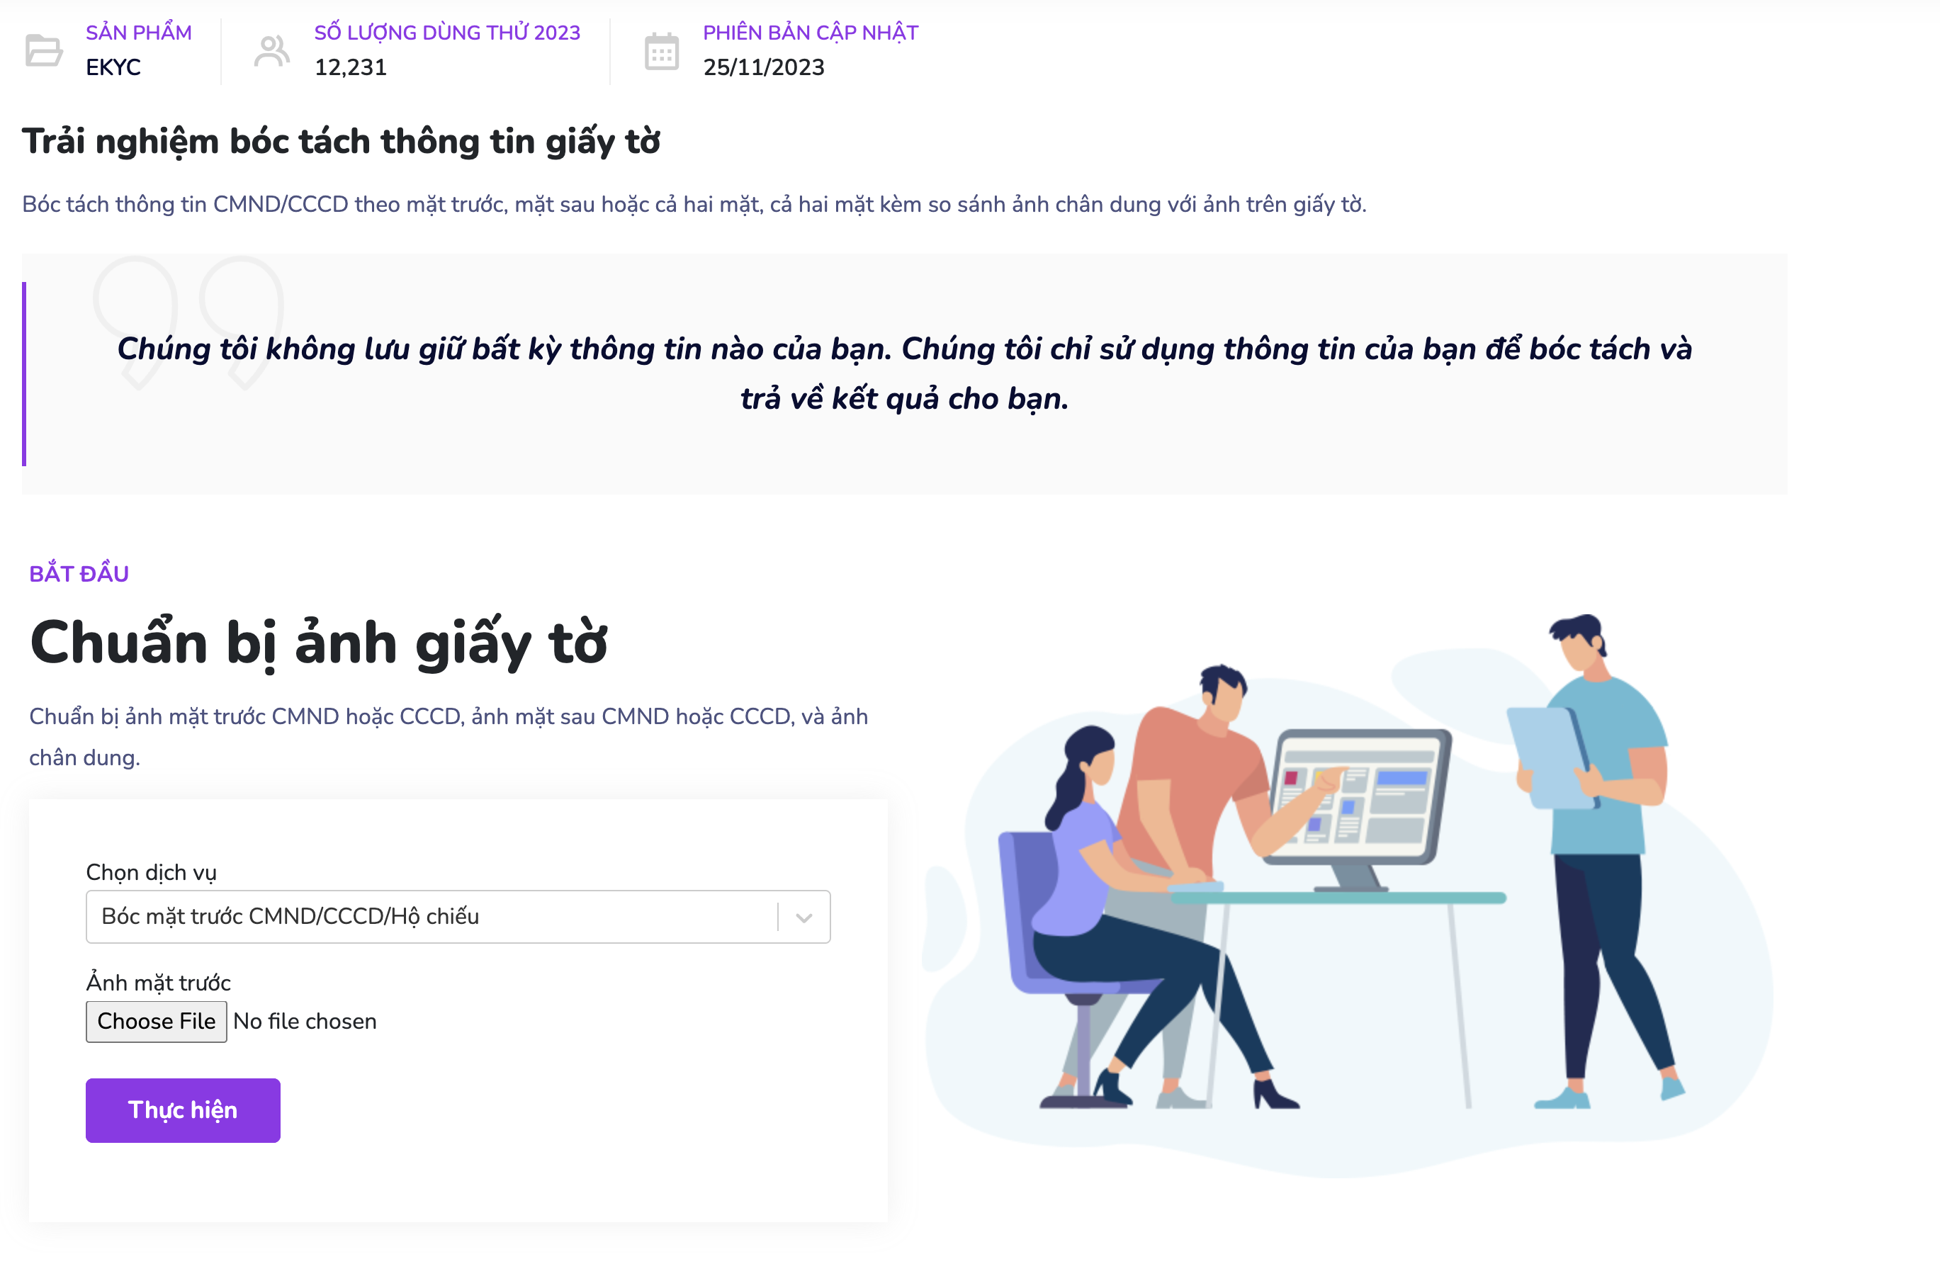1940x1264 pixels.
Task: Click the 'Chuẩn bị ảnh giấy tờ' heading
Action: coord(319,644)
